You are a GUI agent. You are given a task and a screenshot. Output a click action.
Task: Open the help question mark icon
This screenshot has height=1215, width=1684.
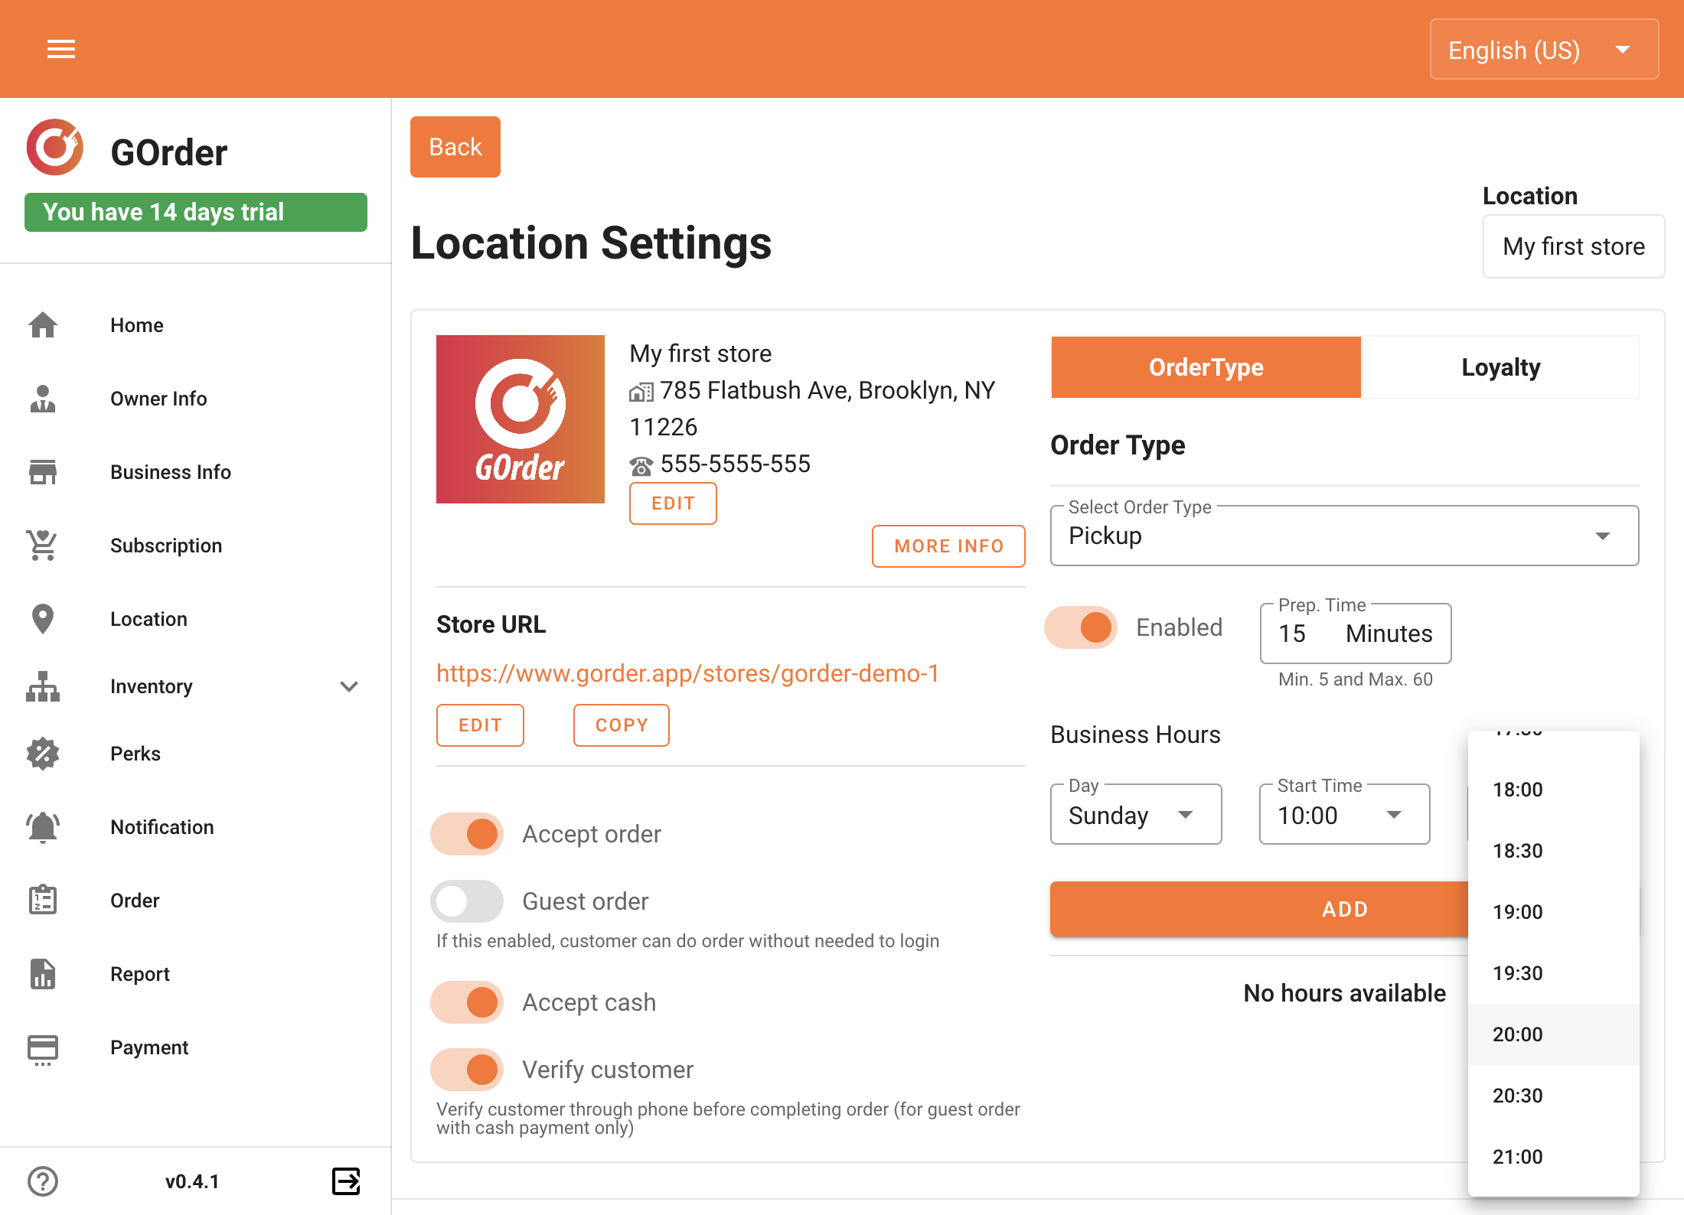click(43, 1181)
